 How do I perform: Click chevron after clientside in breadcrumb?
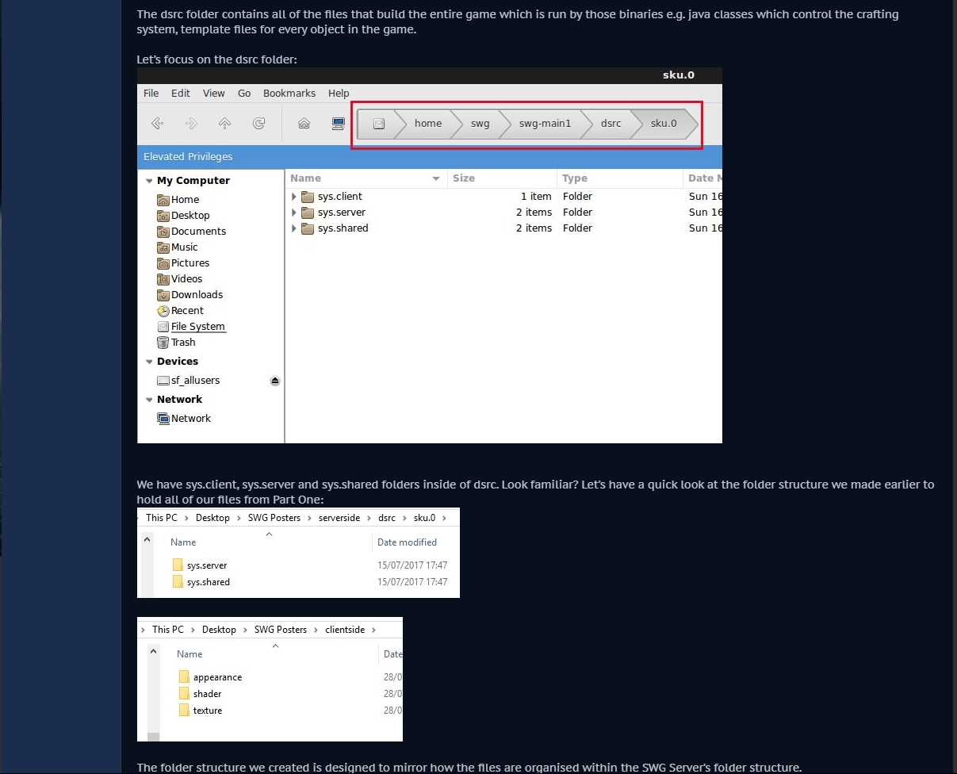pyautogui.click(x=374, y=630)
